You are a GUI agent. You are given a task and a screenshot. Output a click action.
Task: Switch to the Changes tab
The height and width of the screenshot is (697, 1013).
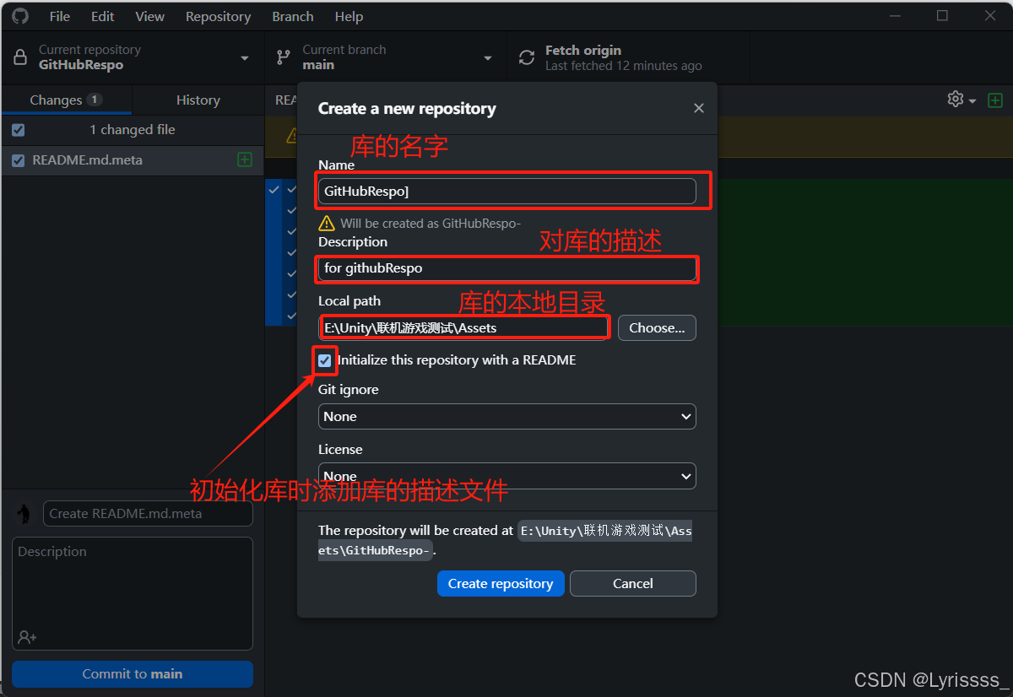click(x=66, y=100)
